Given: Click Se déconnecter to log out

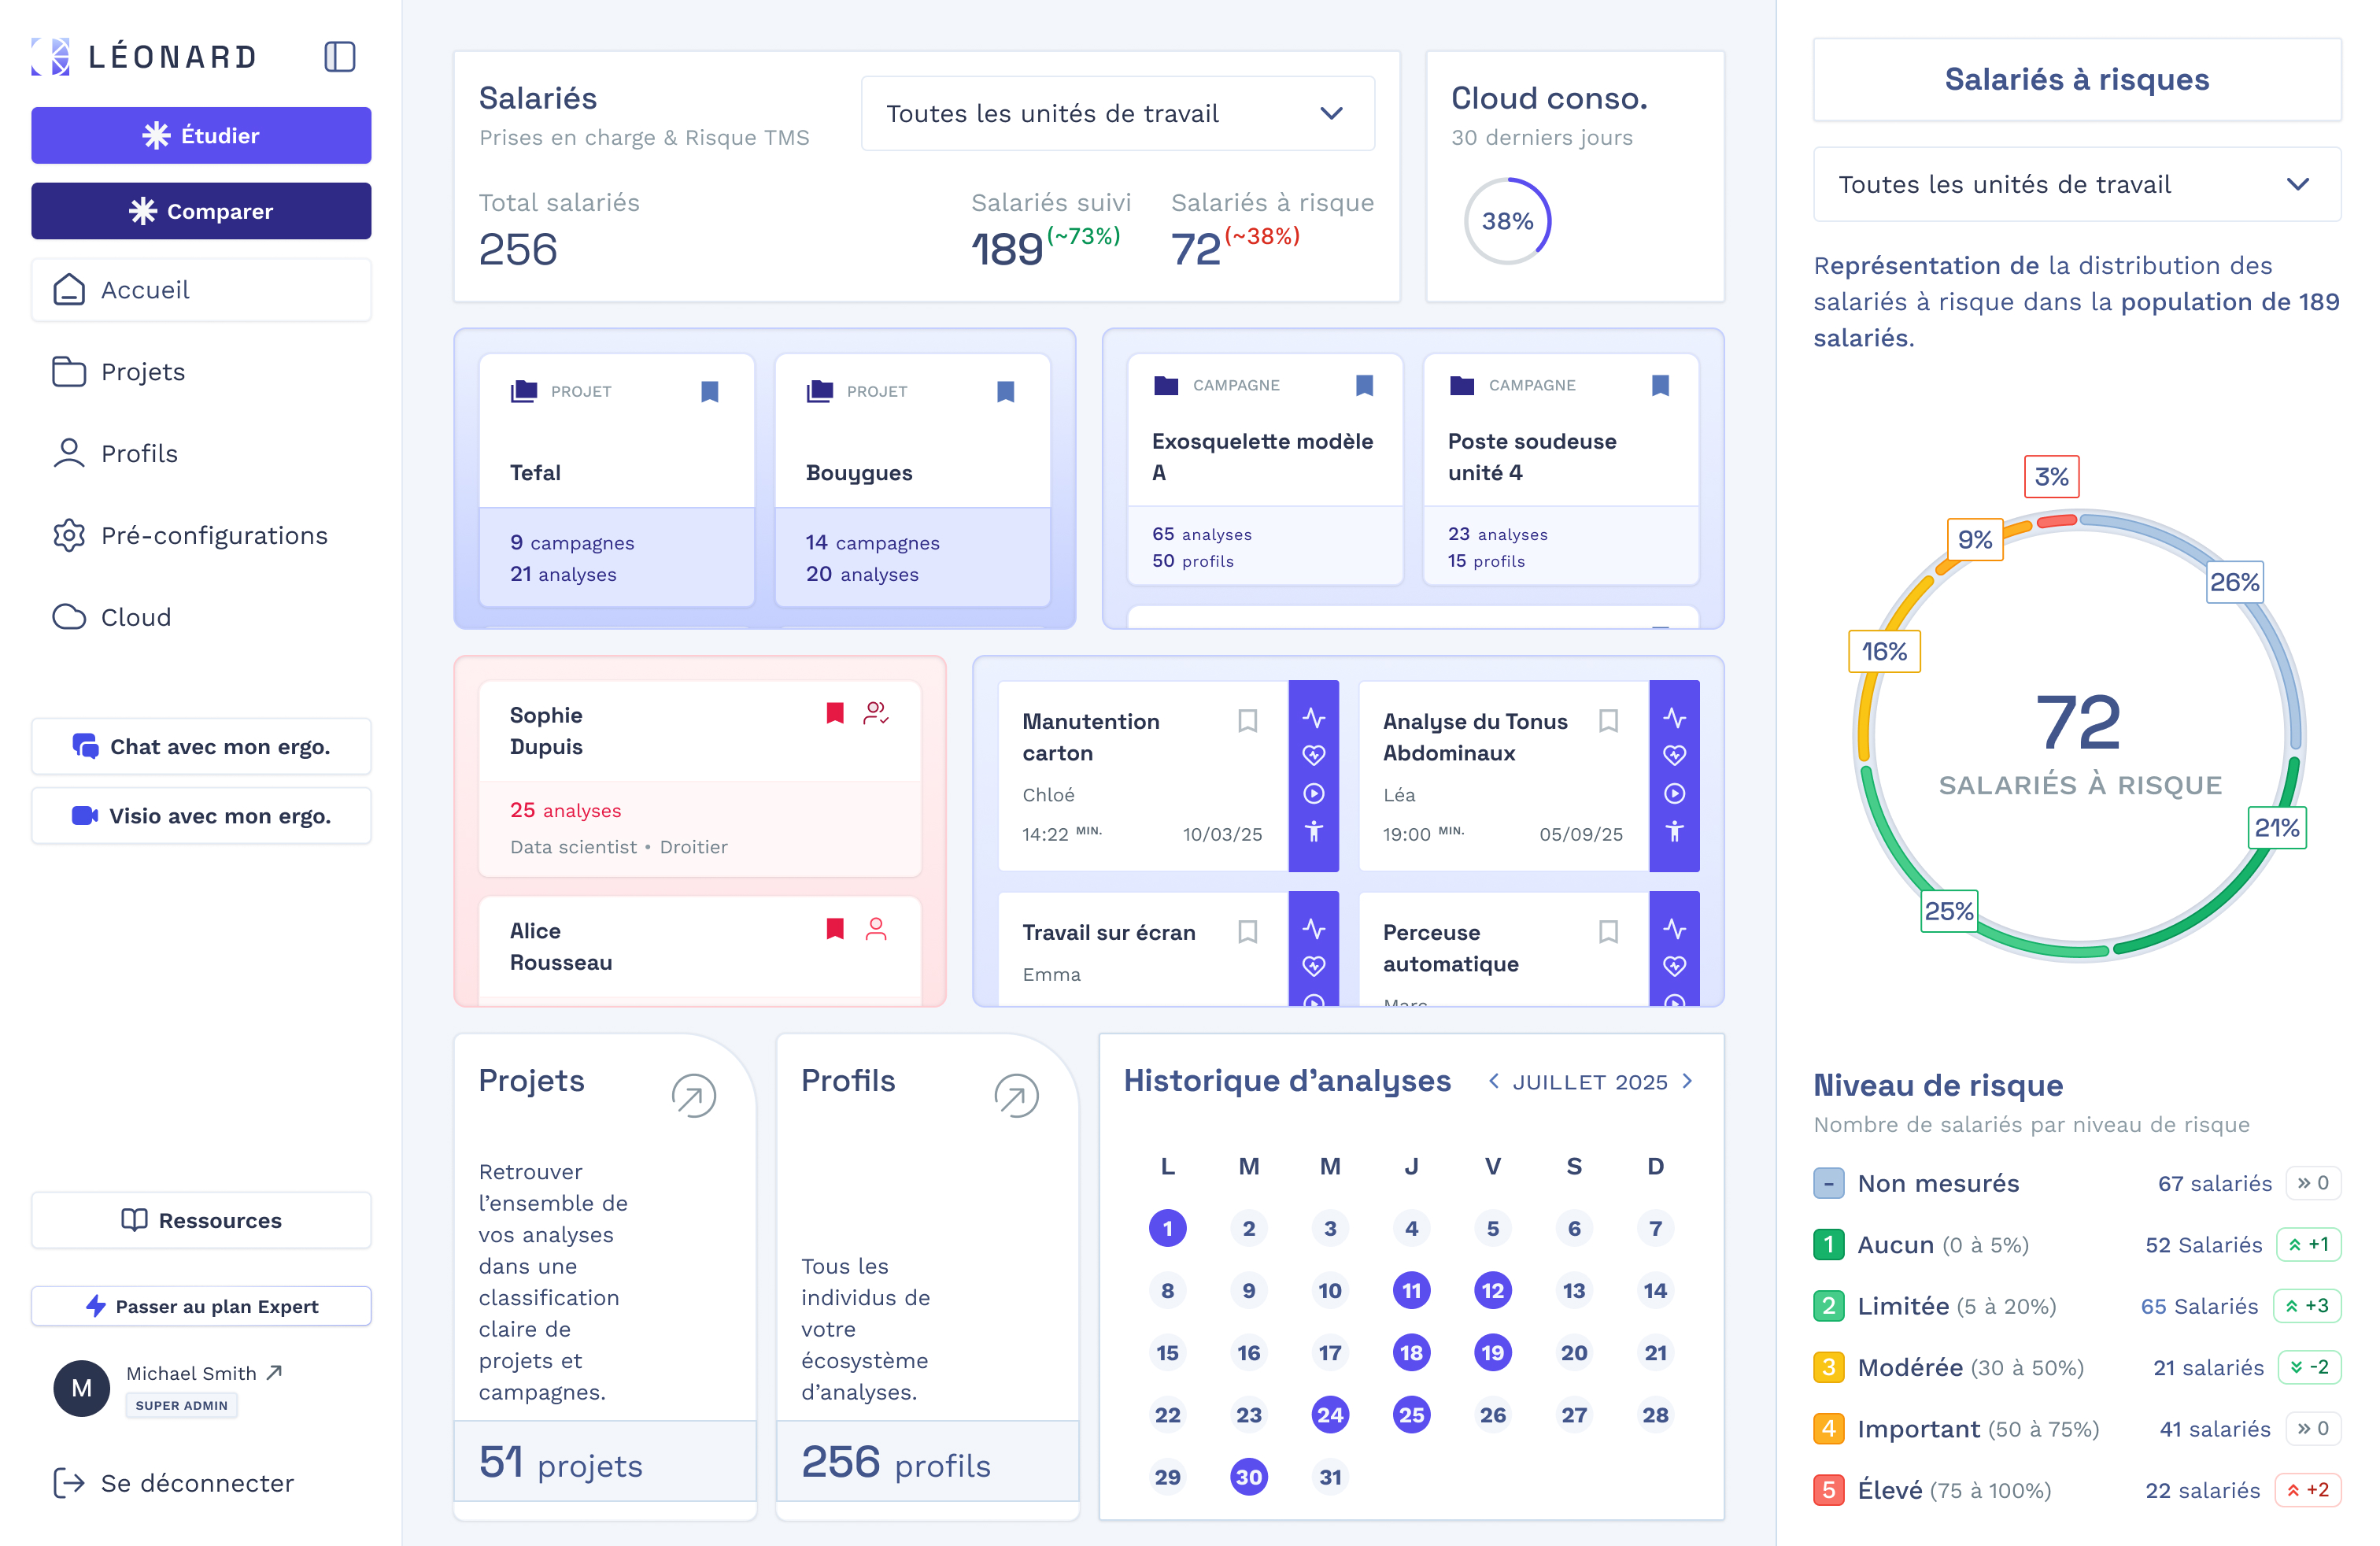Looking at the screenshot, I should click(174, 1483).
